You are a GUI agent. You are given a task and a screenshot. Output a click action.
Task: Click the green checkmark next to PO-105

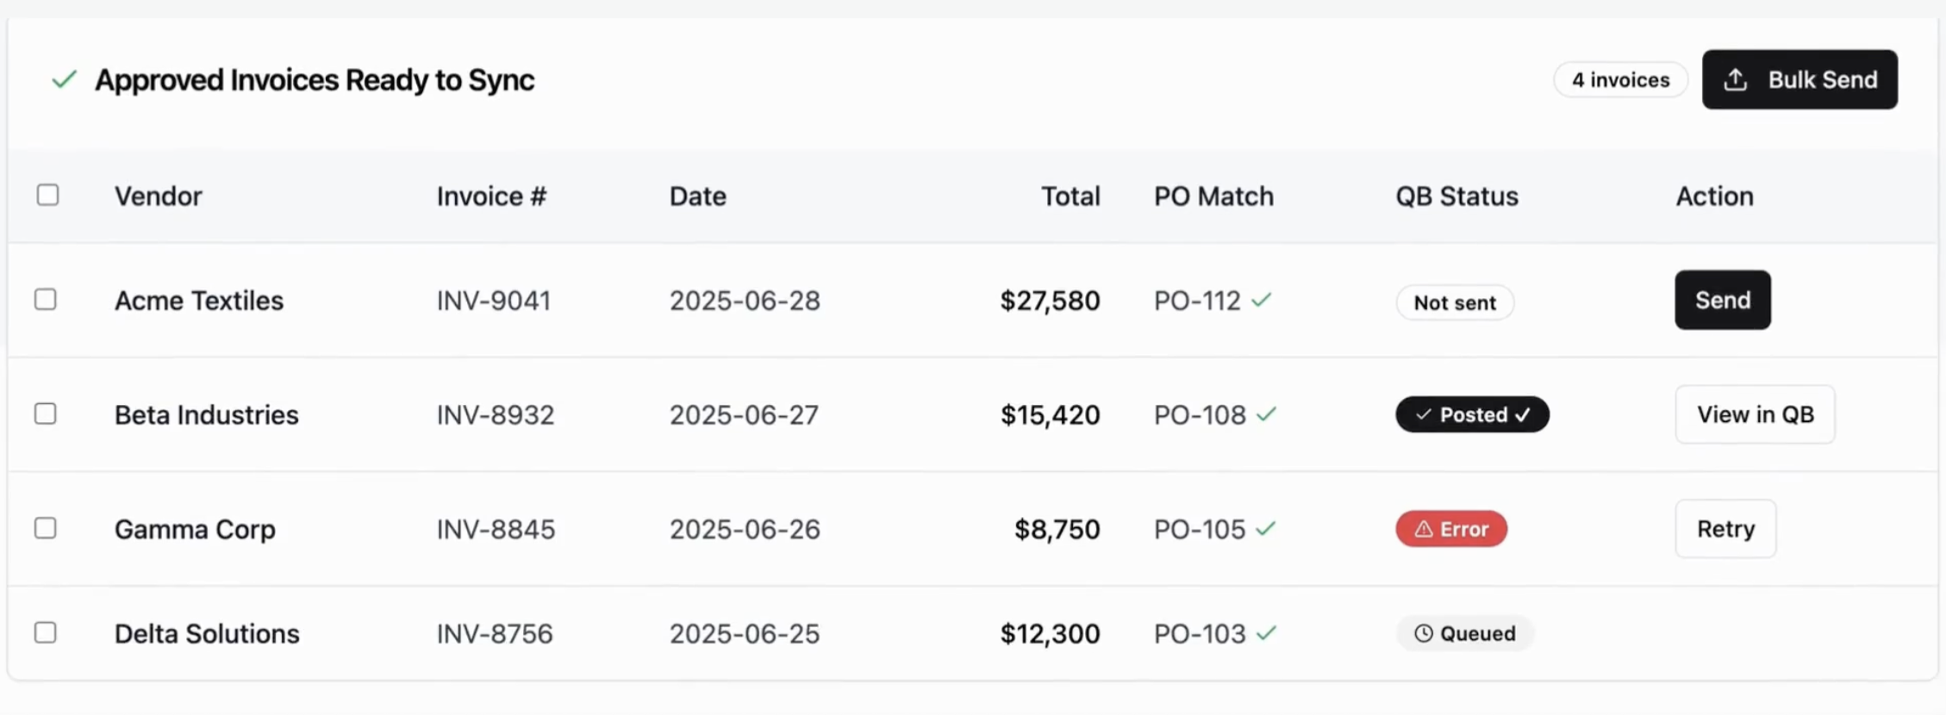tap(1265, 529)
